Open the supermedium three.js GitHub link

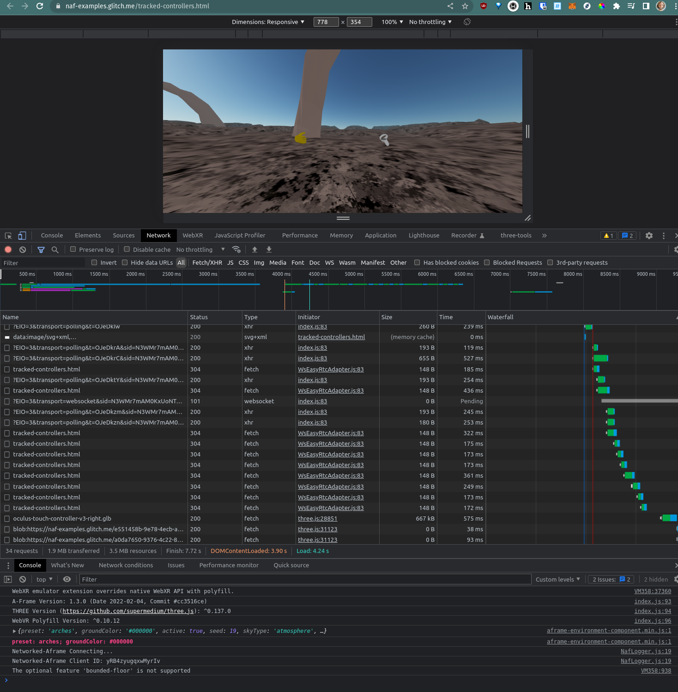click(x=128, y=611)
